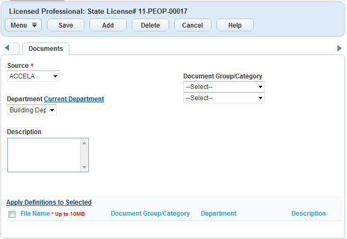Viewport: 347px width, 239px height.
Task: Click Apply Definitions to Selected link
Action: [x=49, y=202]
